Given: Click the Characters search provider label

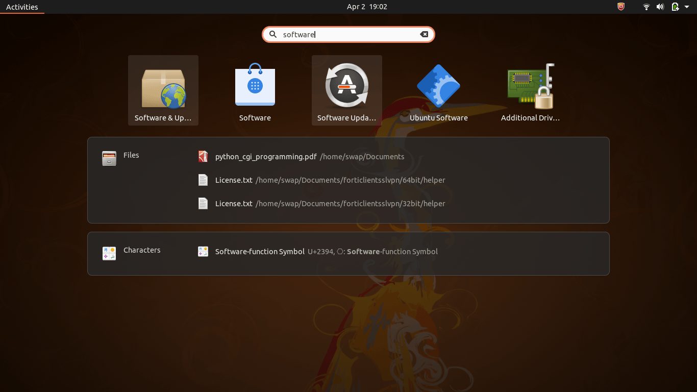Looking at the screenshot, I should (x=142, y=250).
